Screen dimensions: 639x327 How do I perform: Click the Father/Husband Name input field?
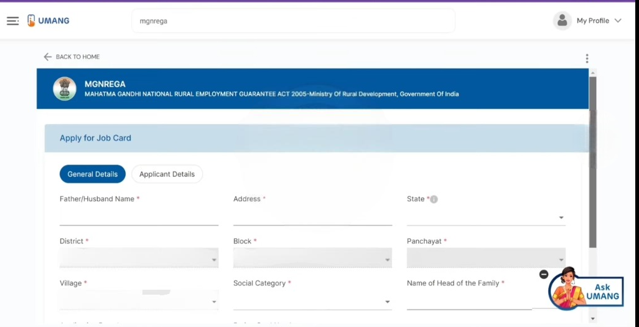(x=139, y=217)
